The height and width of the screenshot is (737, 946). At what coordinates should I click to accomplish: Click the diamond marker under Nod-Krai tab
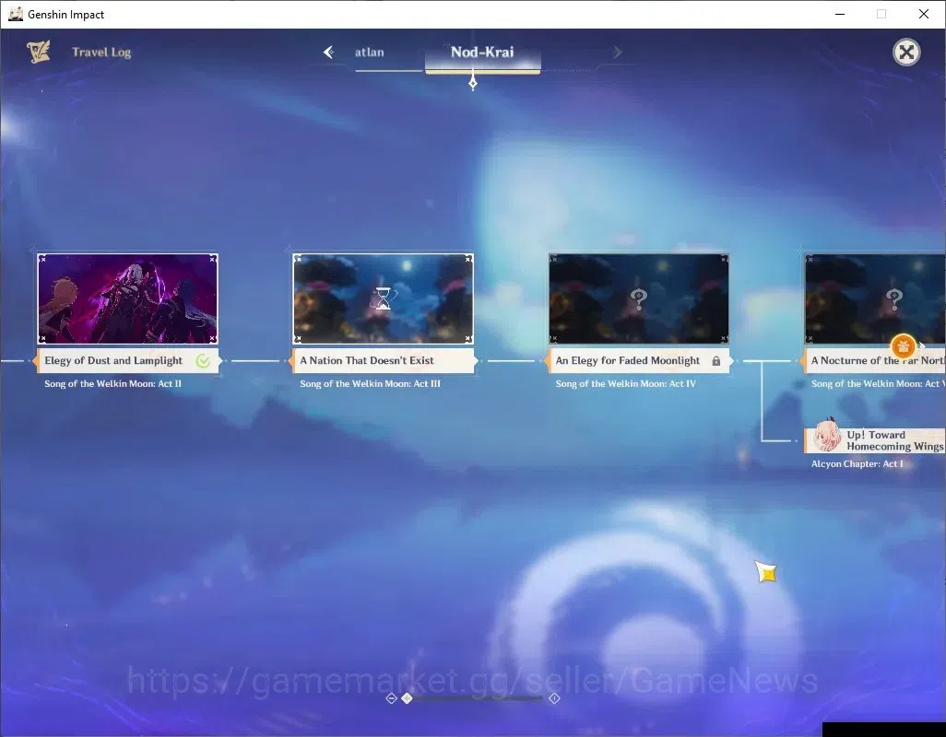[473, 83]
